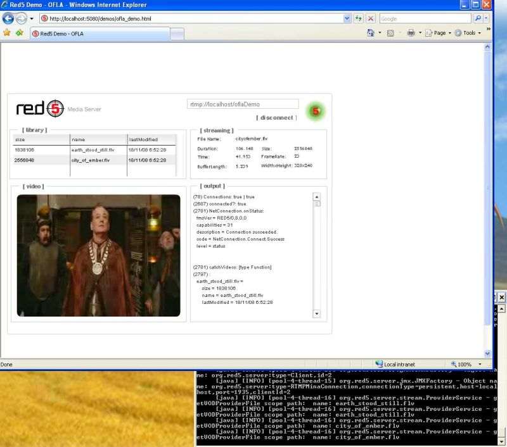Image resolution: width=507 pixels, height=447 pixels.
Task: Refresh the page using the green arrows icon
Action: [359, 19]
